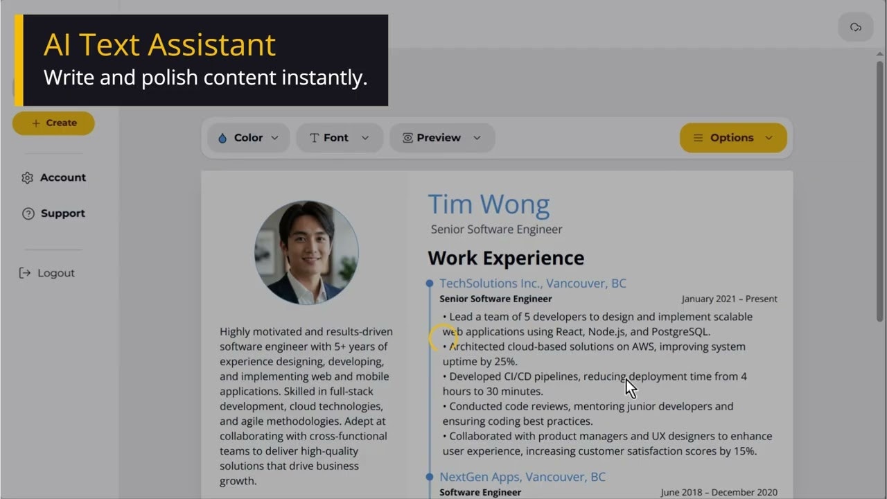Click the plus icon in Create button
Viewport: 887px width, 499px height.
pyautogui.click(x=36, y=123)
